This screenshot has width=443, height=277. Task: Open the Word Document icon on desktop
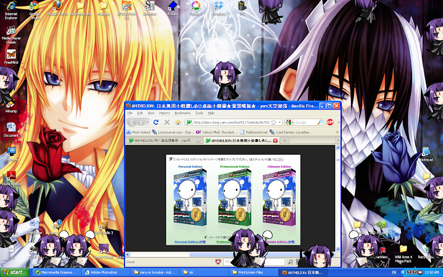coord(11,130)
